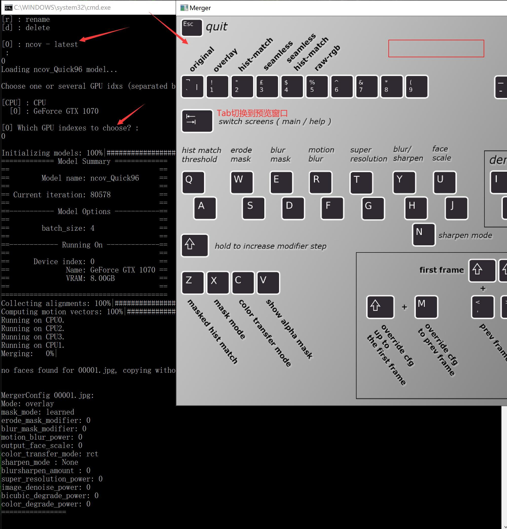Click the Esc quit key icon

[x=192, y=28]
